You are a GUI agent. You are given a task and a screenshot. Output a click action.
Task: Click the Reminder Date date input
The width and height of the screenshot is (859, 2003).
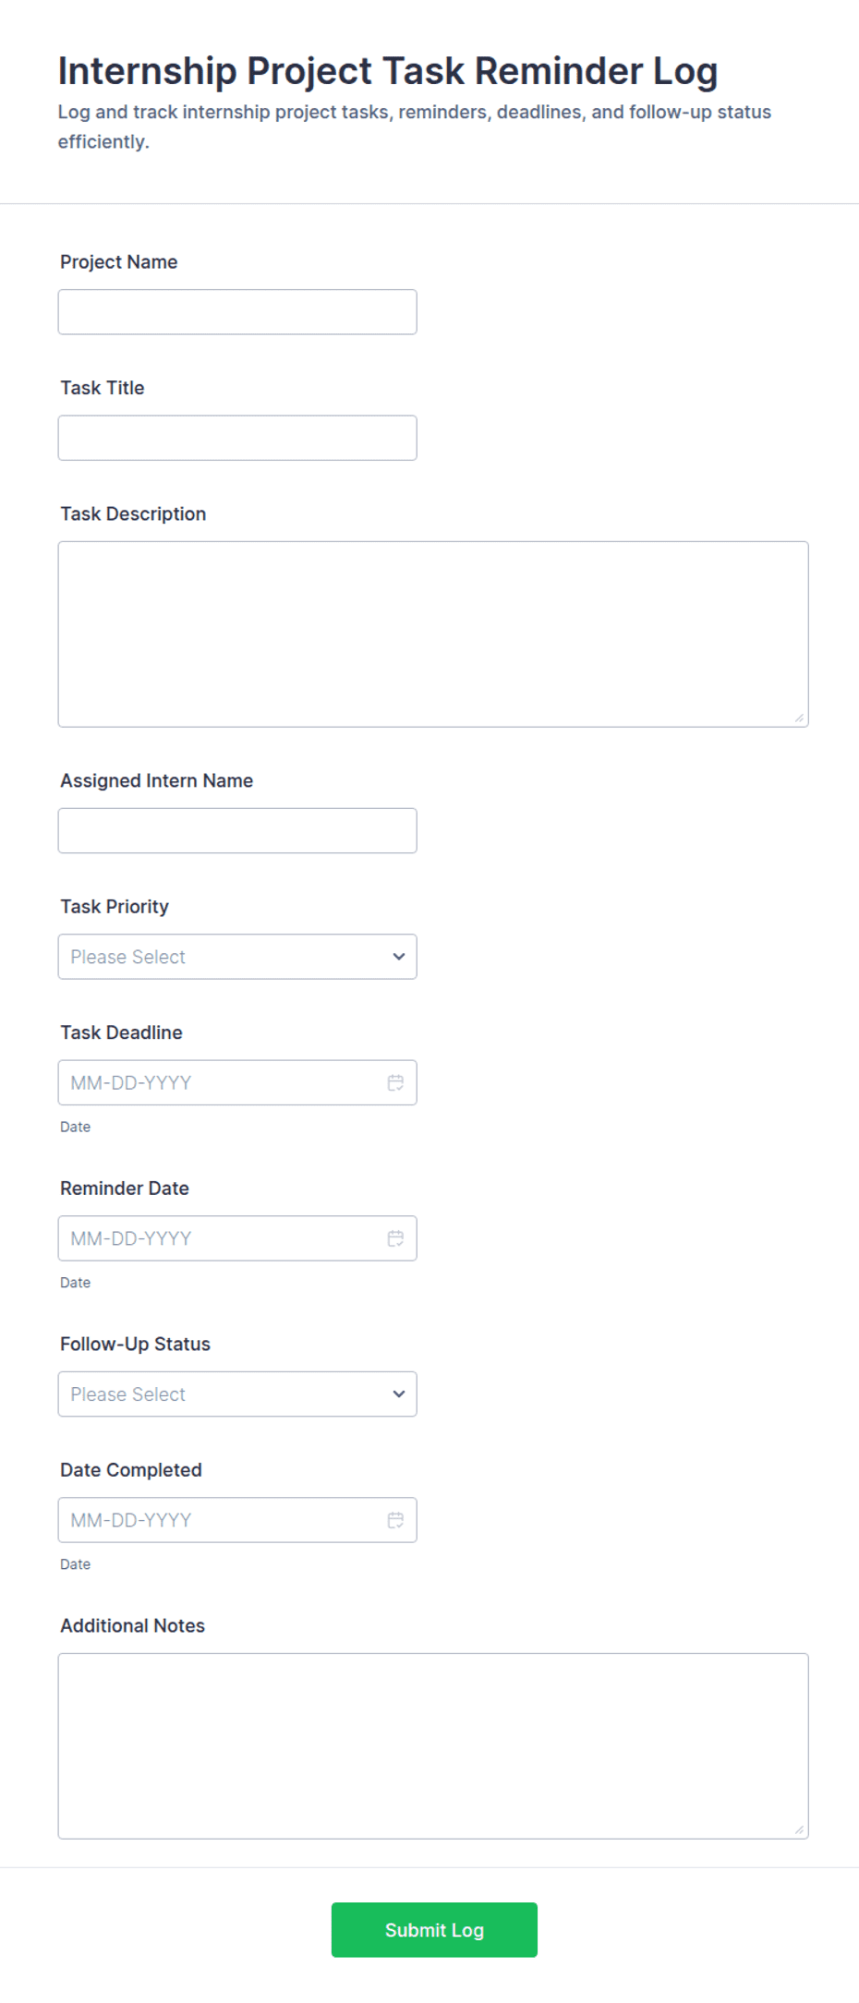pos(237,1238)
